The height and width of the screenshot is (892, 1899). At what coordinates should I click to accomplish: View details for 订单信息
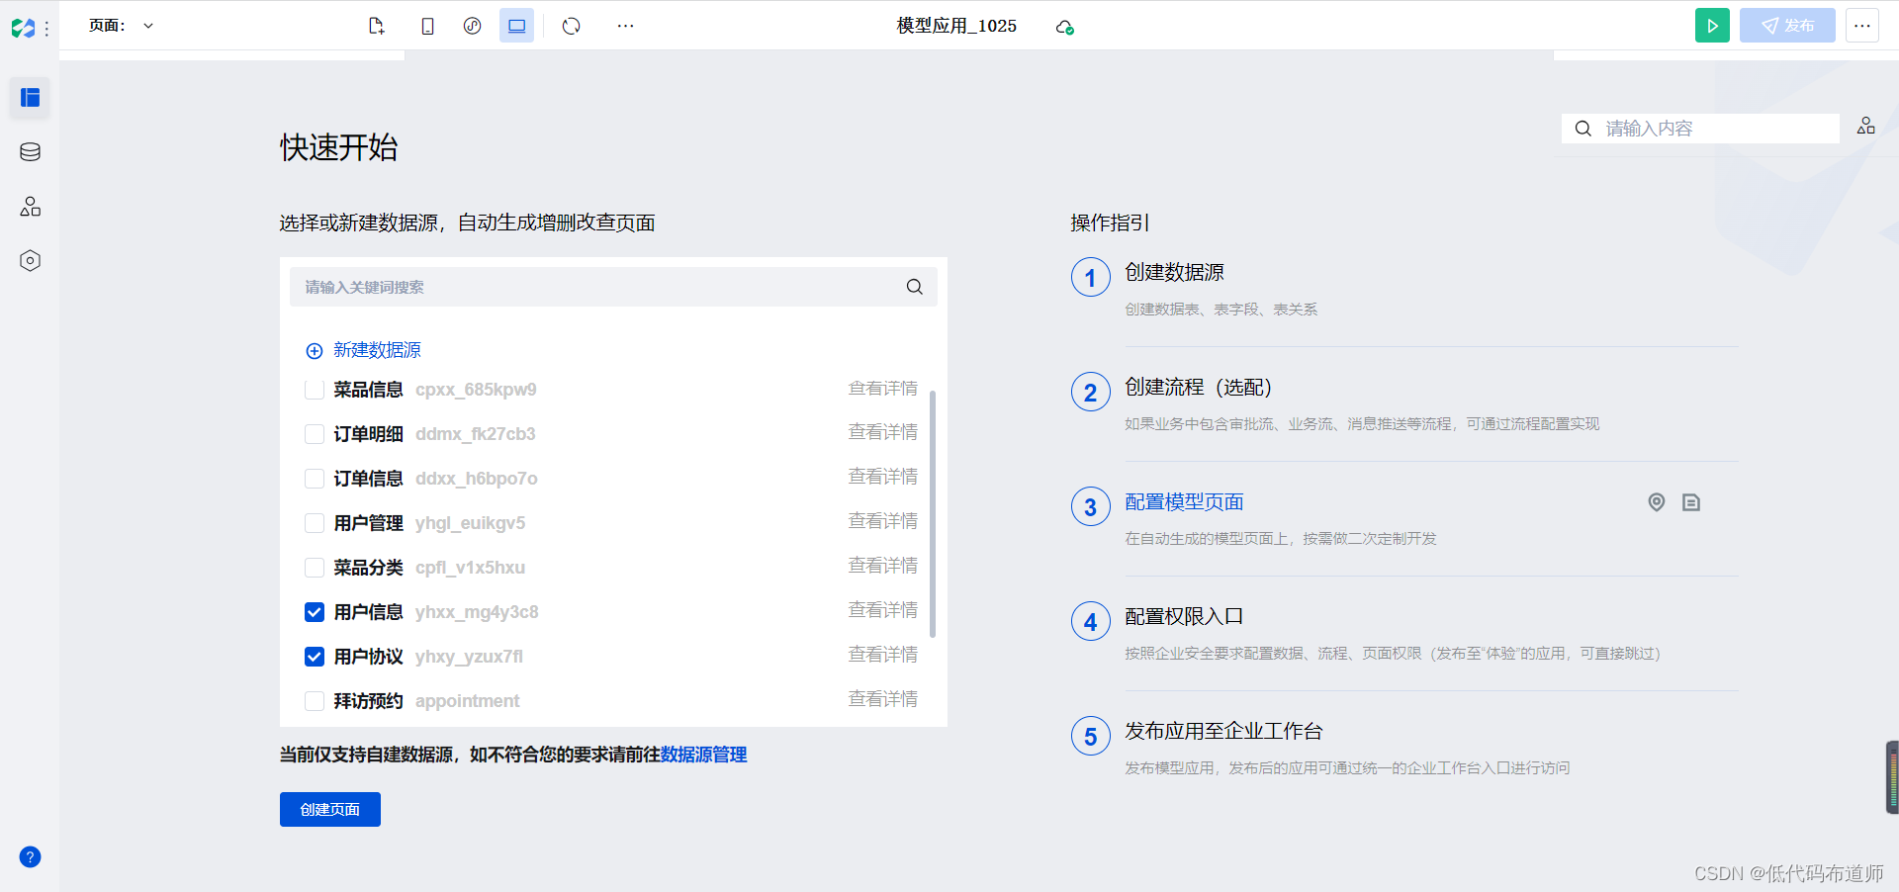point(882,477)
